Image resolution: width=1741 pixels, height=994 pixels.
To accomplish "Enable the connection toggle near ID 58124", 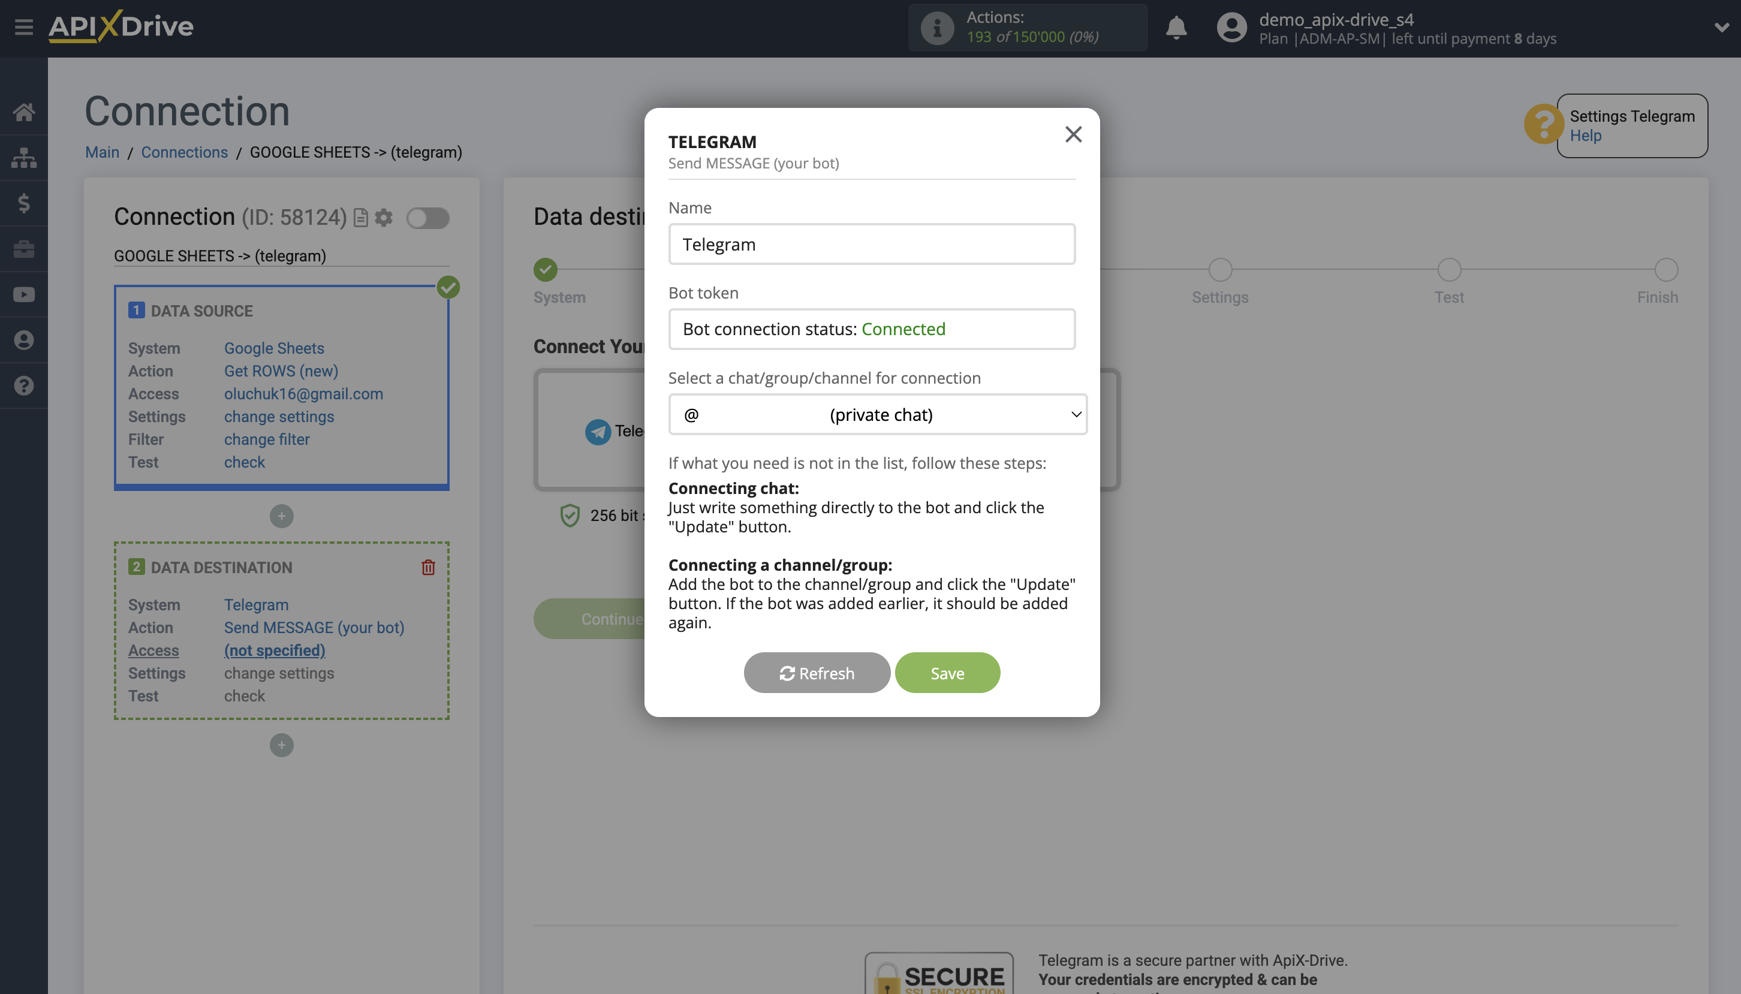I will (429, 217).
